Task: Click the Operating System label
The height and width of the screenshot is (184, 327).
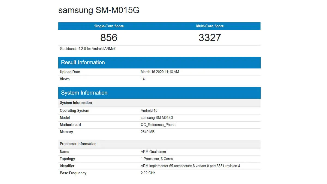Action: (x=74, y=111)
